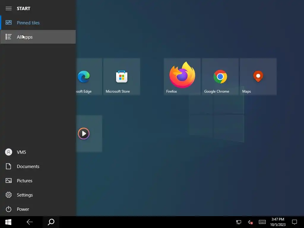Collapse the Start hamburger menu

coord(9,9)
